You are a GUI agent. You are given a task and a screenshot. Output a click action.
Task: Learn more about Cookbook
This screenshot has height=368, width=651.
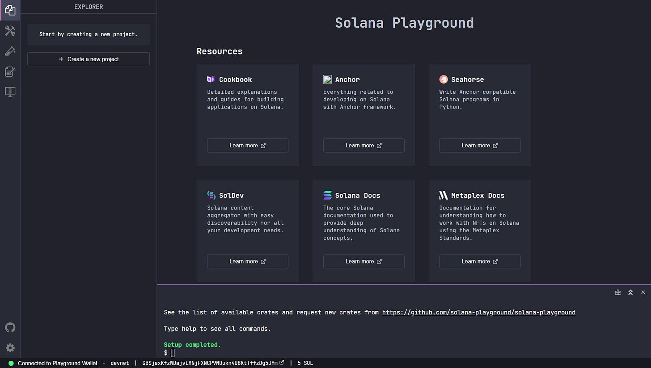[248, 146]
